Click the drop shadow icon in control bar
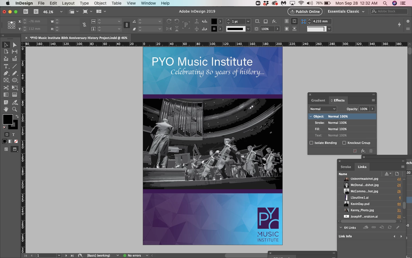Viewport: 412px width, 258px height. click(x=266, y=21)
